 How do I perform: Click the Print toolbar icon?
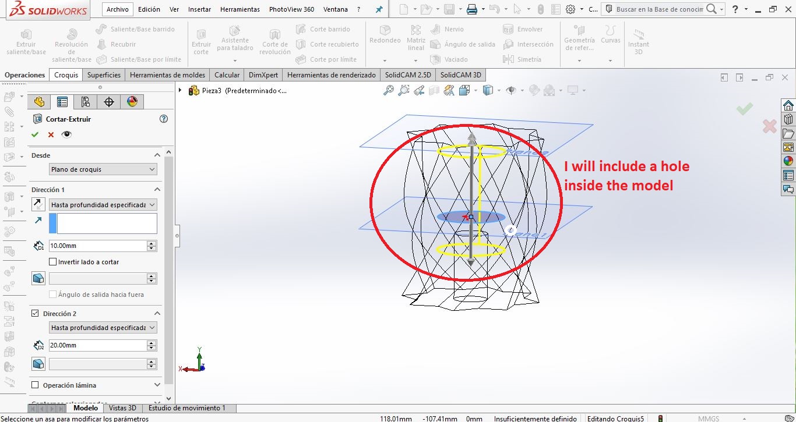472,9
